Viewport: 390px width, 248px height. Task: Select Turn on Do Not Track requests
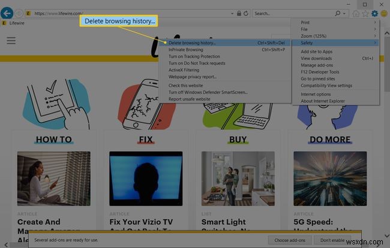coord(225,63)
